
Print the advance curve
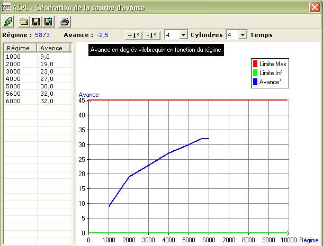tap(64, 22)
